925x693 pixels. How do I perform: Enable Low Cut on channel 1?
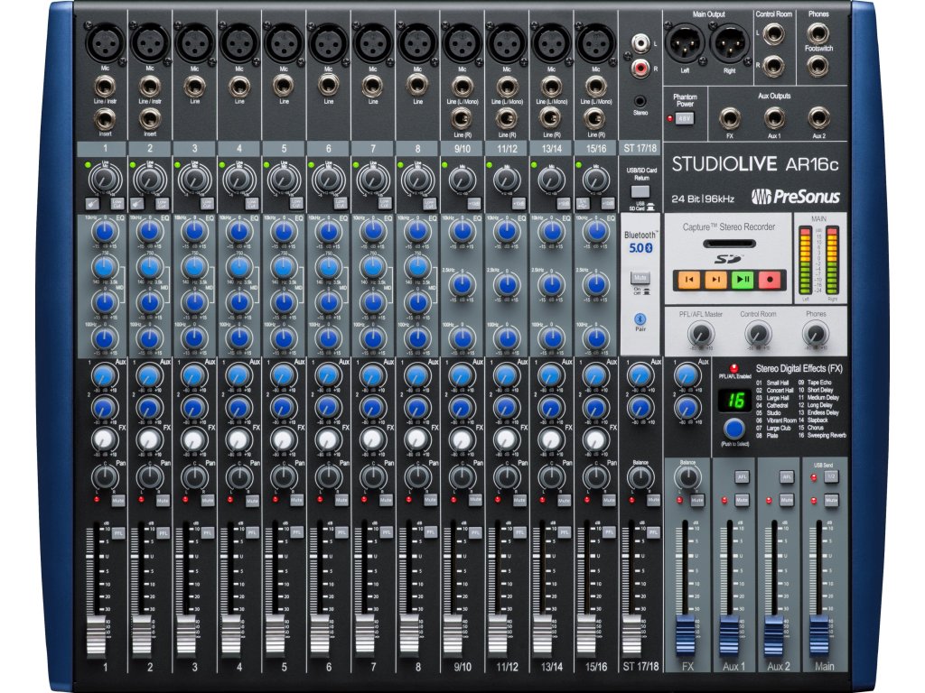click(117, 204)
